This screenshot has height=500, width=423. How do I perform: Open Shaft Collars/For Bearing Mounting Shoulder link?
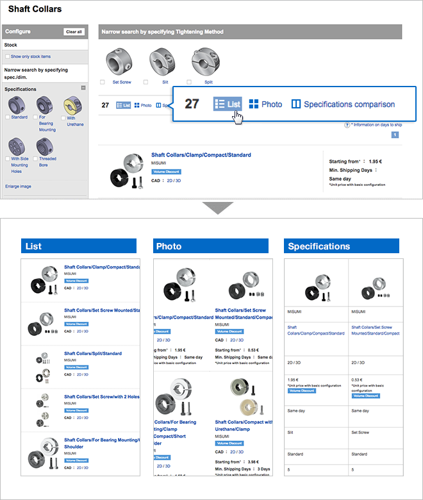[x=102, y=443]
